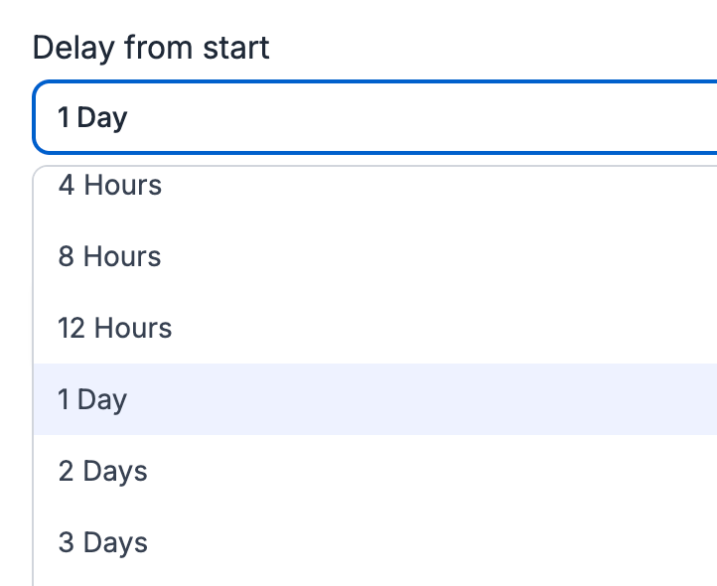Select the 4 Hours option
Screen dimensions: 717x586
[x=375, y=186]
